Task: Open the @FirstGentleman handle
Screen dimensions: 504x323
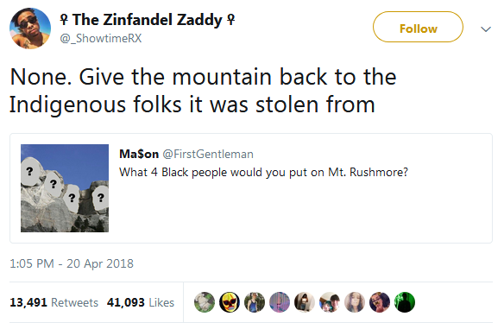Action: (x=208, y=154)
